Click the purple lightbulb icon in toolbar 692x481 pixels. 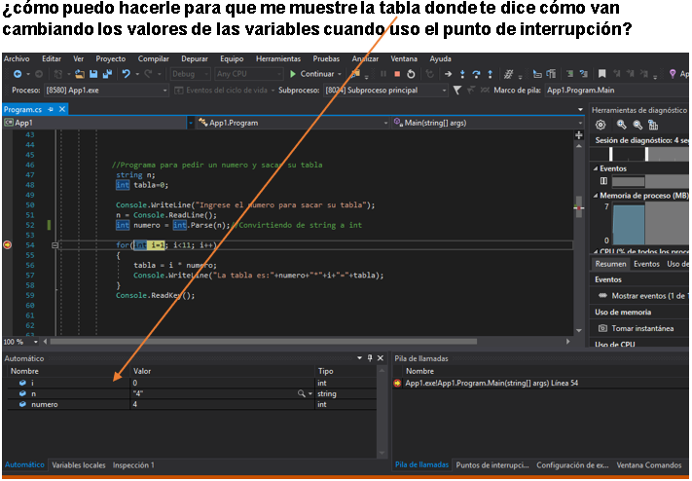click(x=673, y=74)
